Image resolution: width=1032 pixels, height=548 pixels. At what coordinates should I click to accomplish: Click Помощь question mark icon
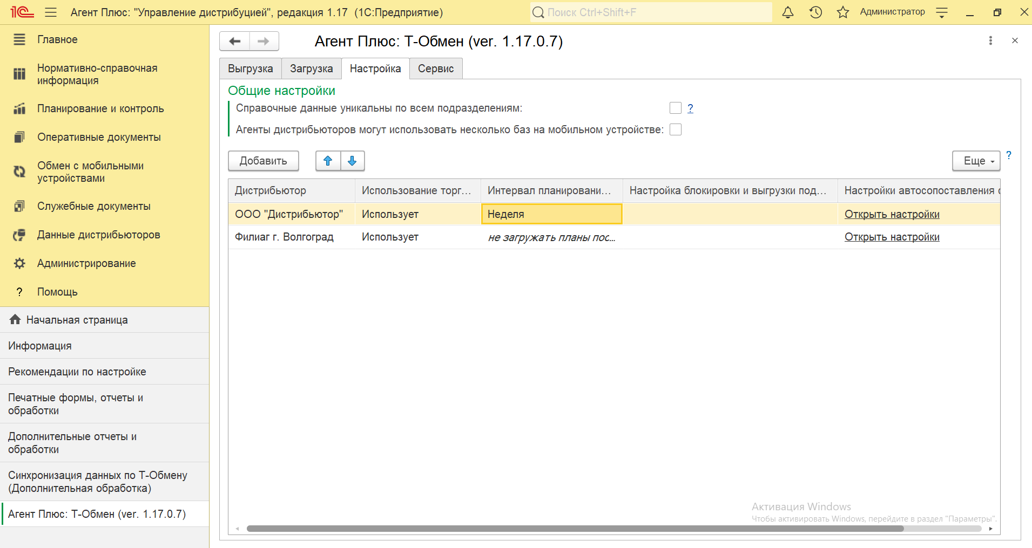[19, 292]
